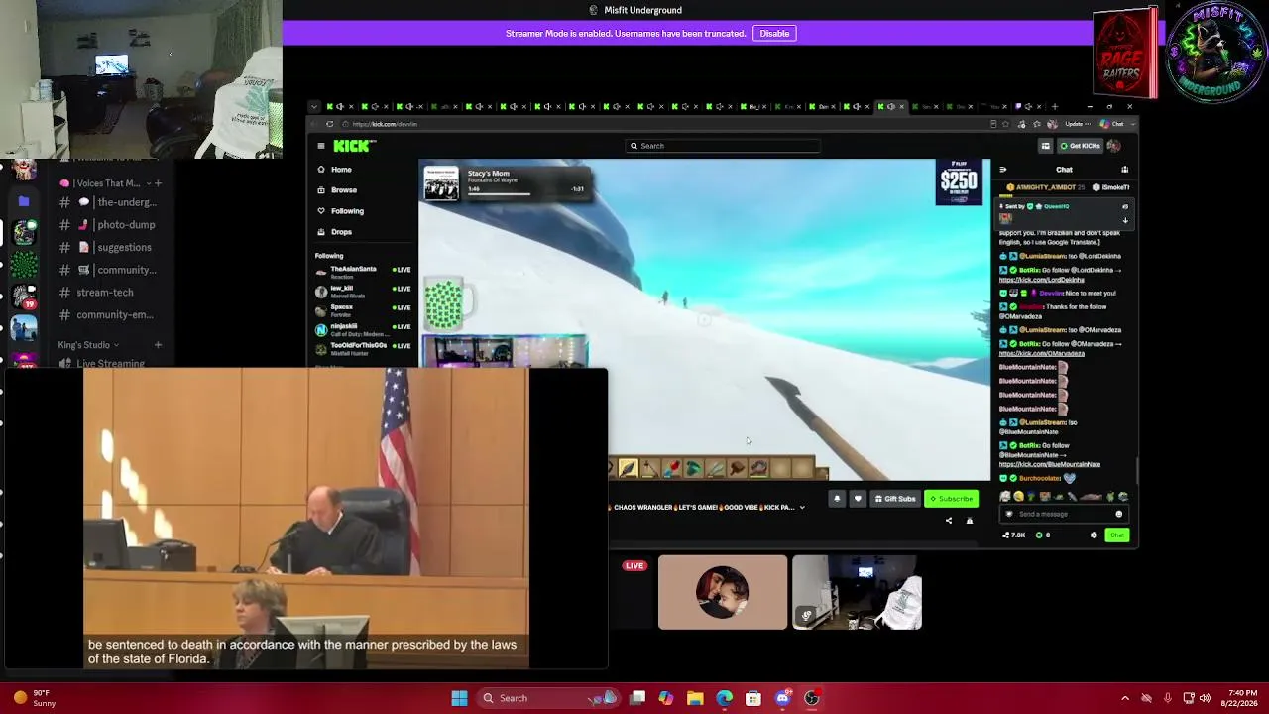Disable Streamer Mode in the purple banner
The height and width of the screenshot is (714, 1269).
tap(774, 34)
